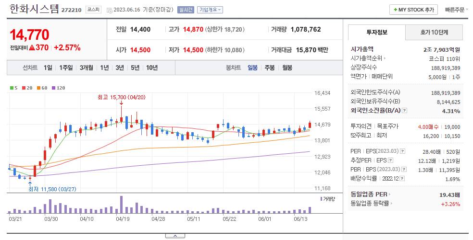Open the 빠른주문 dropdown
This screenshot has width=473, height=240.
(x=456, y=10)
